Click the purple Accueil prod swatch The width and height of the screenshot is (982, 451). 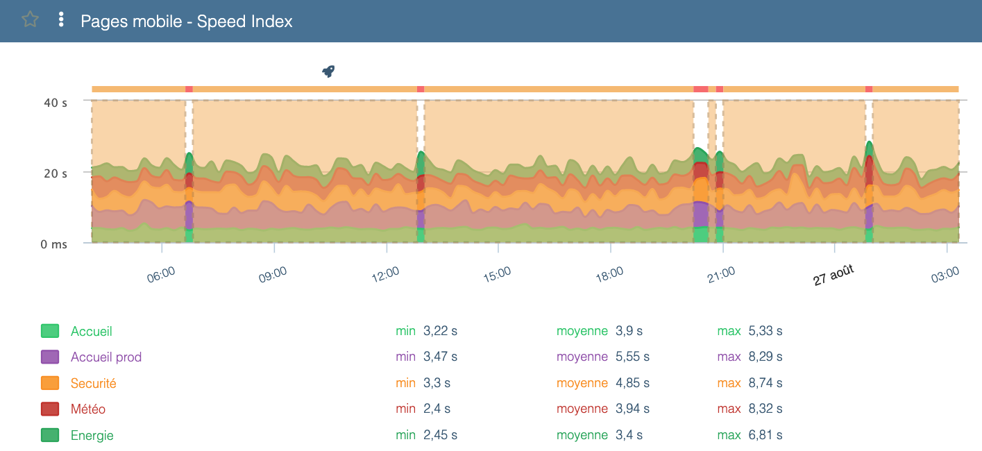click(50, 357)
